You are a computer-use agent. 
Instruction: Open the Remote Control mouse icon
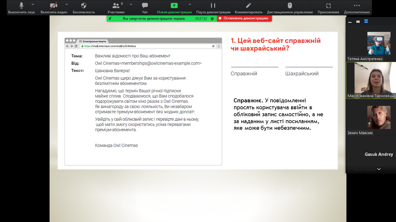(x=290, y=5)
